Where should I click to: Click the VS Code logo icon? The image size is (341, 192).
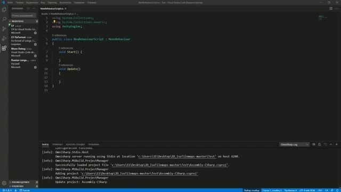(x=3, y=2)
